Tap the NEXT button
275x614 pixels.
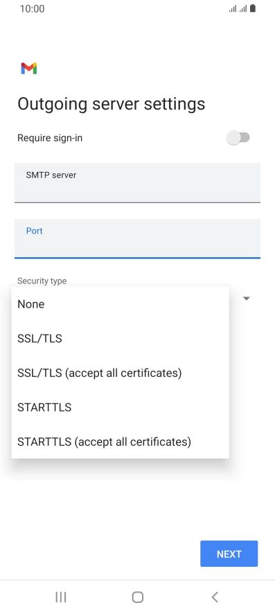(229, 554)
